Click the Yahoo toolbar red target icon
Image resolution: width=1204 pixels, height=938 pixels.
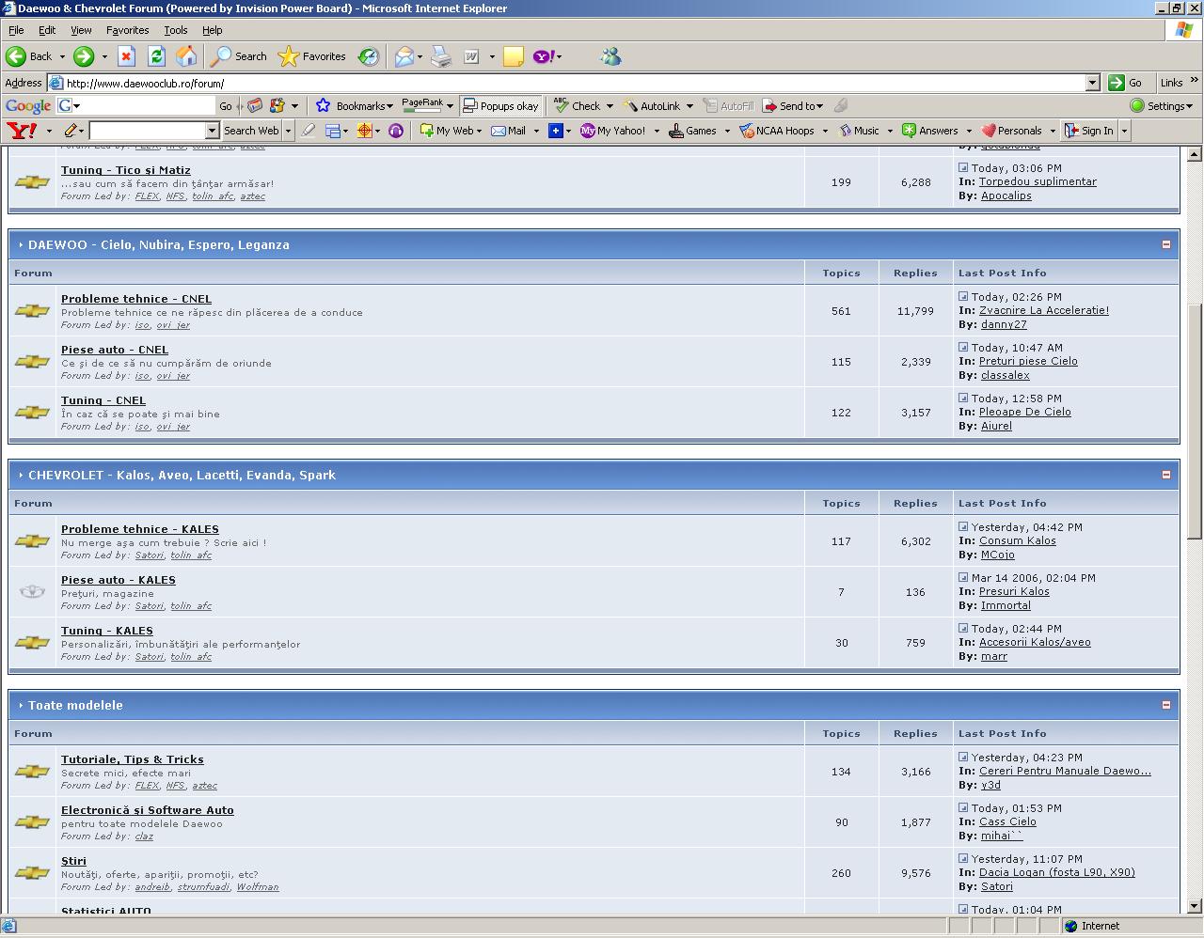tap(364, 131)
